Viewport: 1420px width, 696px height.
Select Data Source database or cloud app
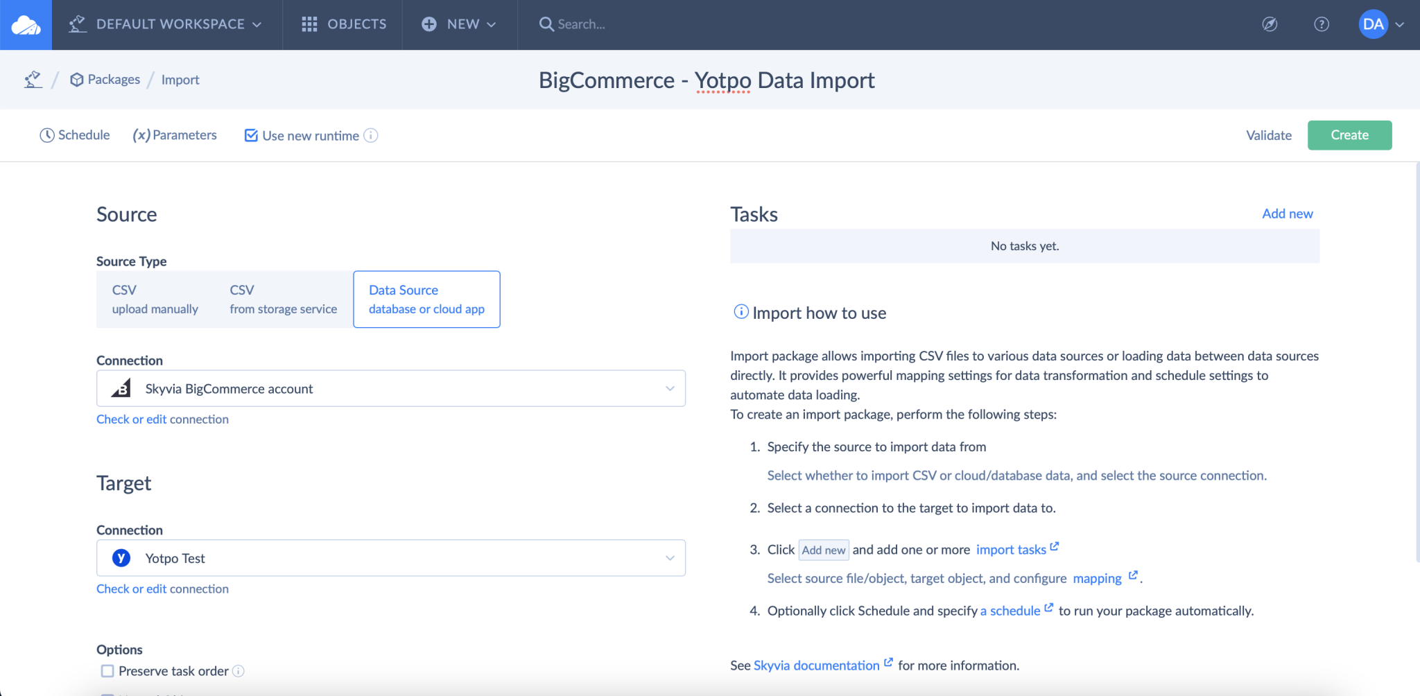coord(426,299)
